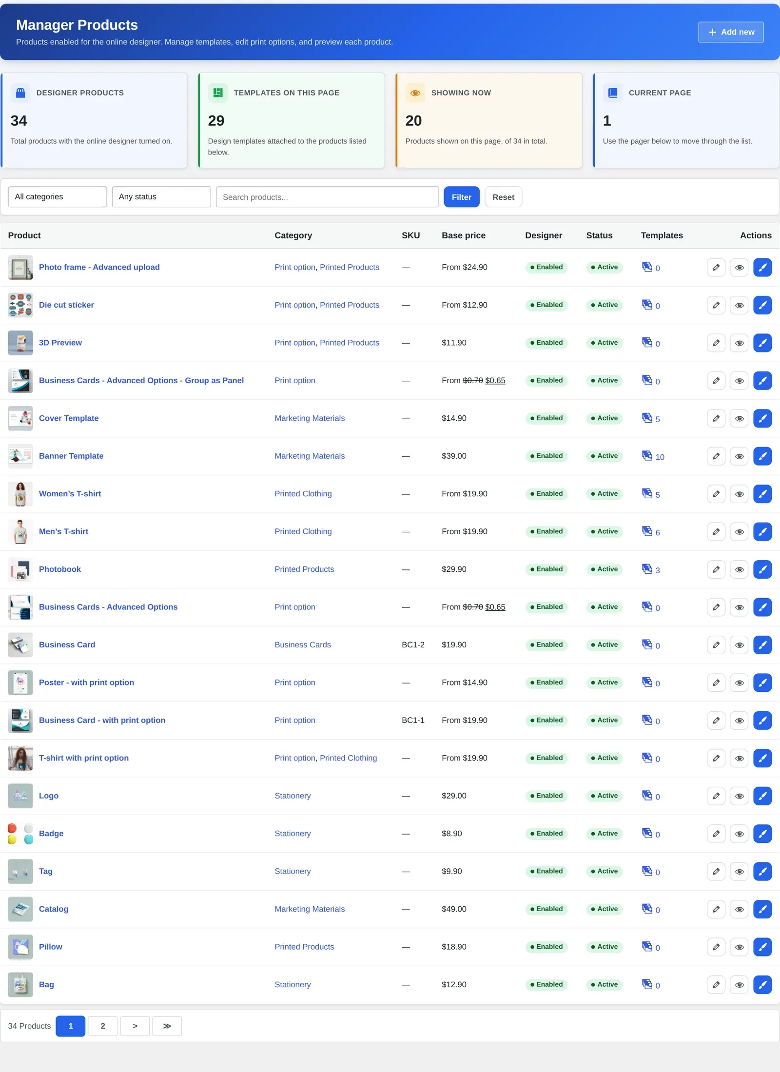Preview Photobook using its eye icon
Viewport: 780px width, 1072px height.
coord(739,569)
